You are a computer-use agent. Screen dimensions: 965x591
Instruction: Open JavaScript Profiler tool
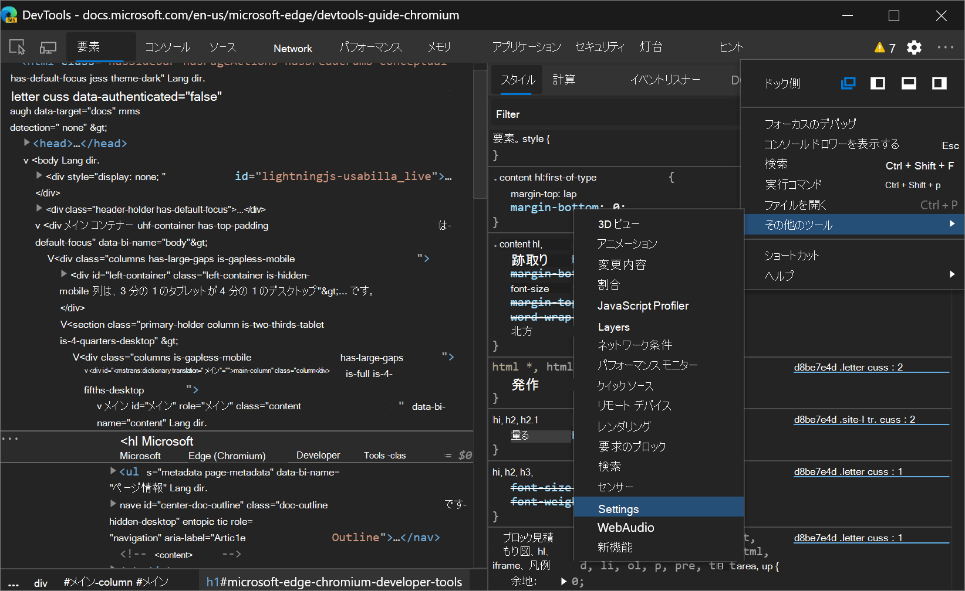[659, 305]
